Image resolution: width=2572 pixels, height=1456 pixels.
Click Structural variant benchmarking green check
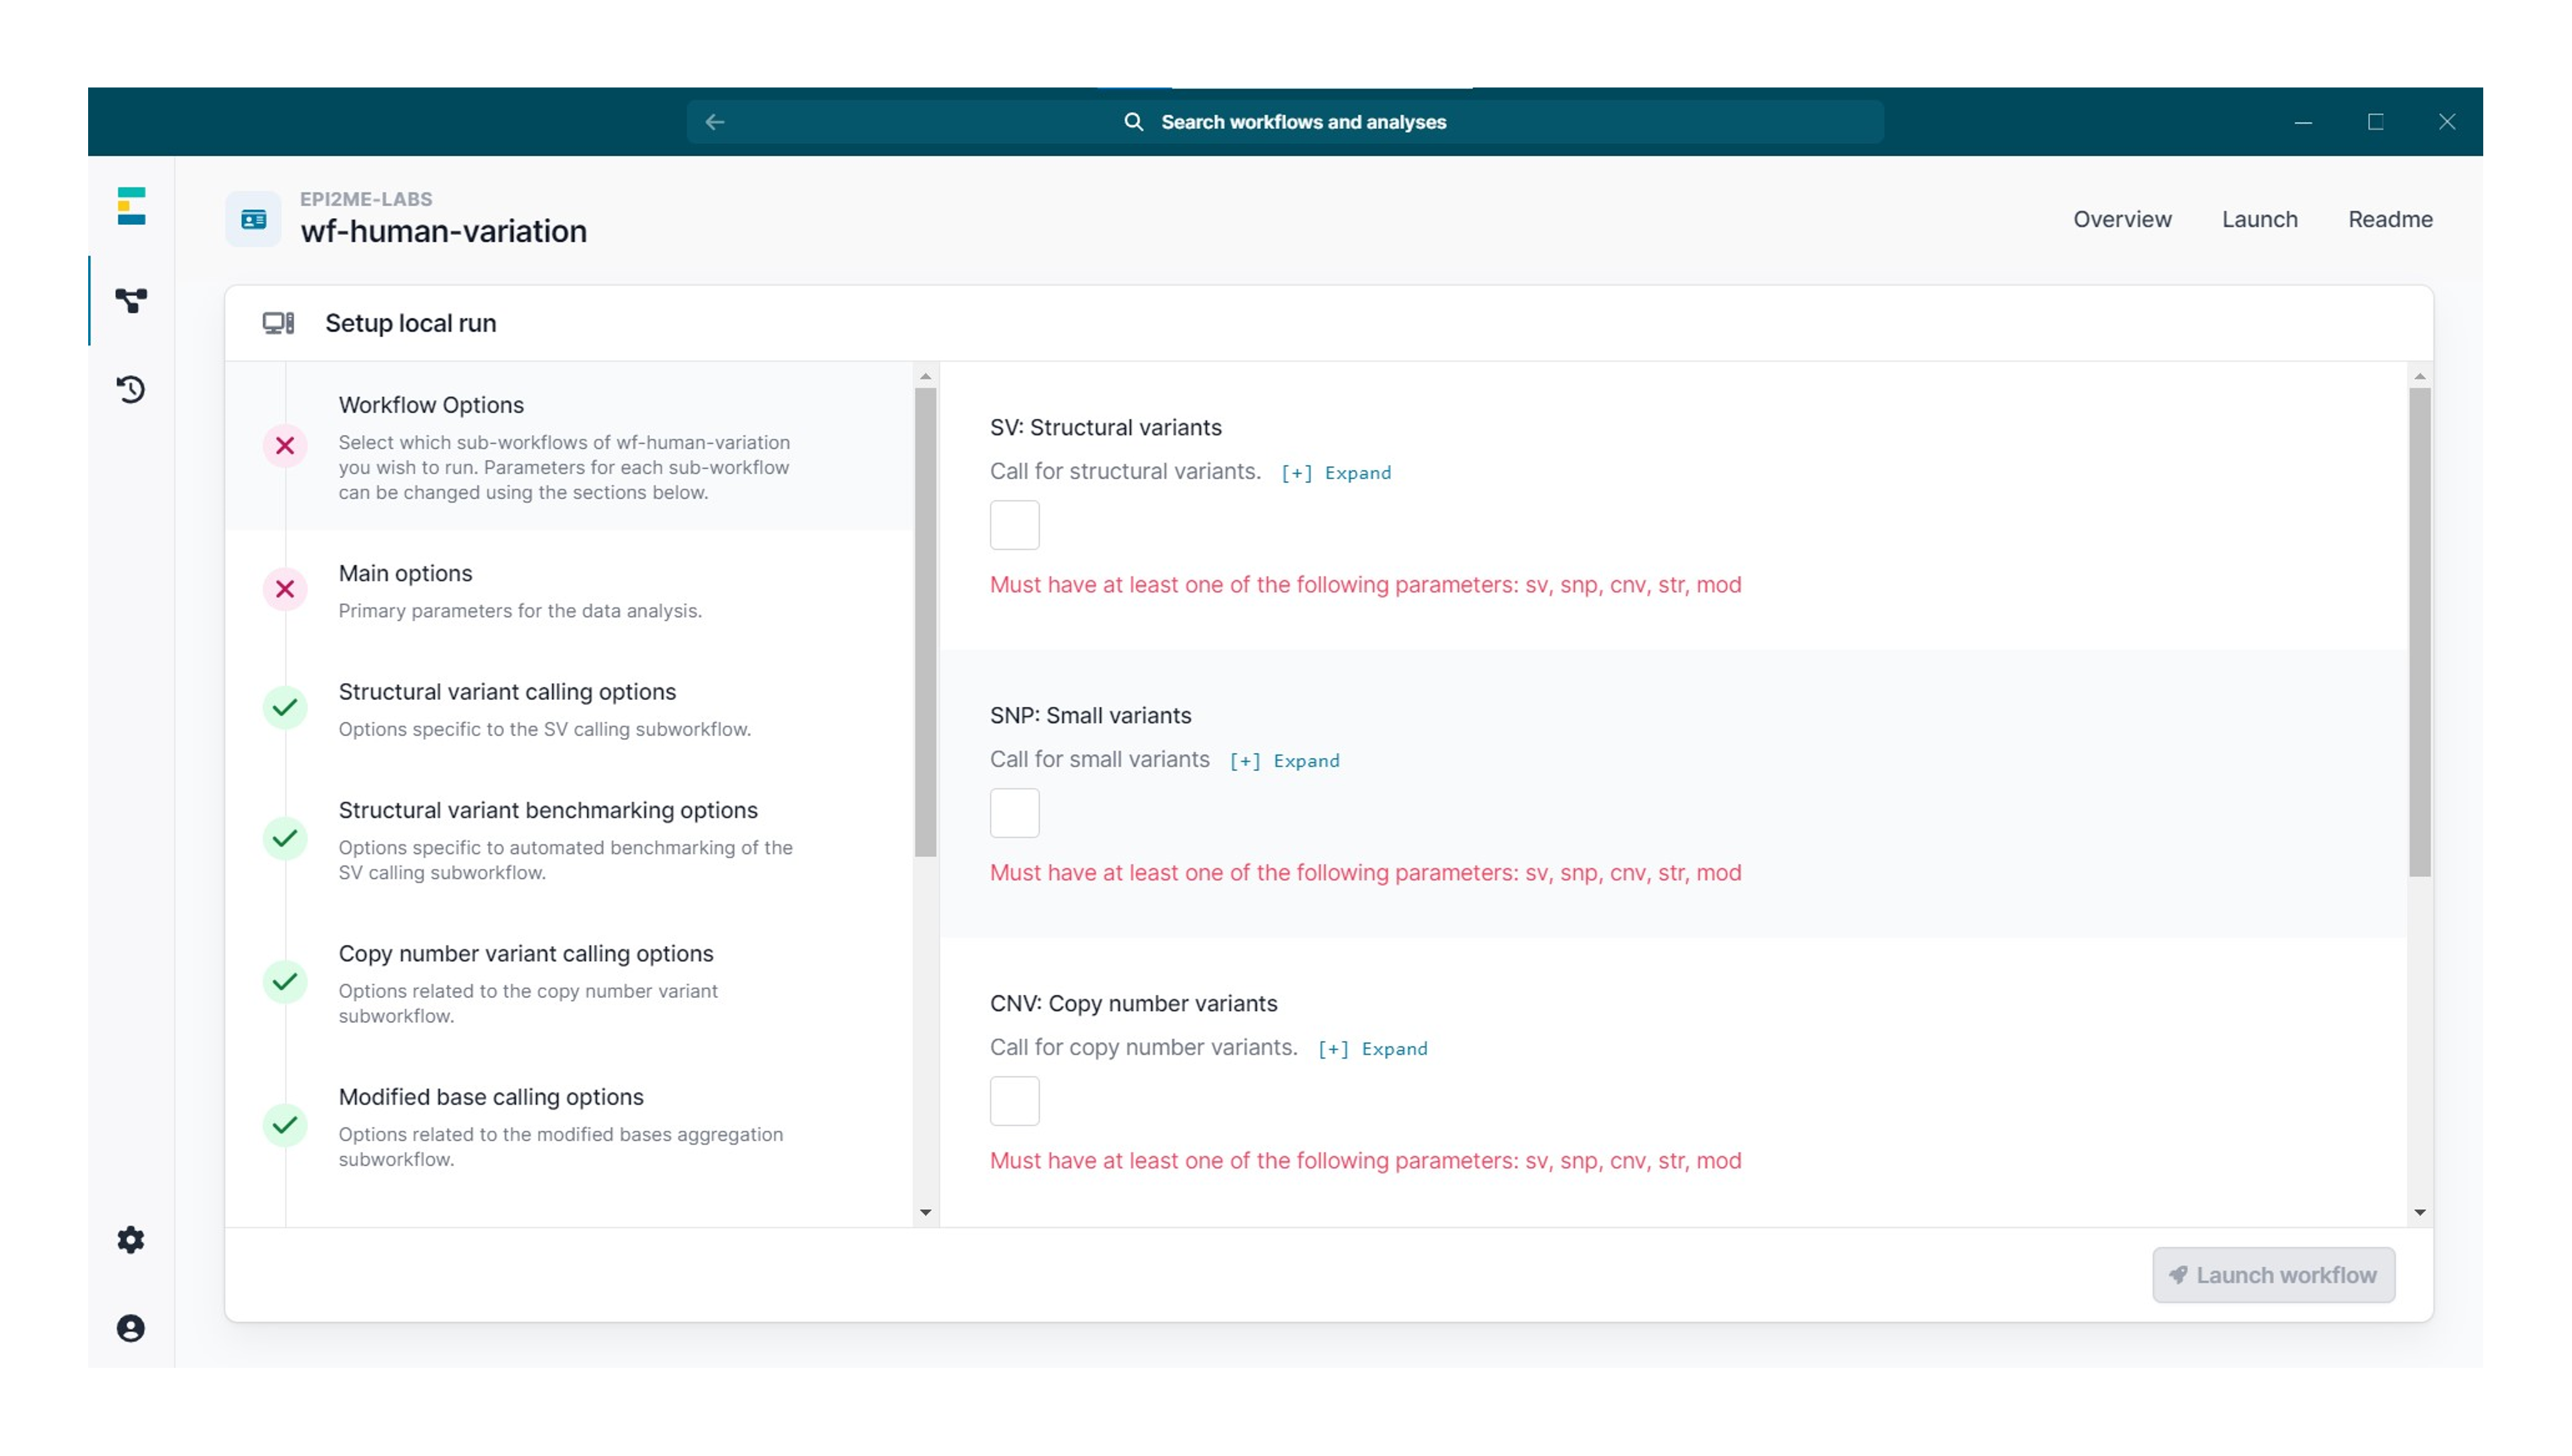point(285,838)
